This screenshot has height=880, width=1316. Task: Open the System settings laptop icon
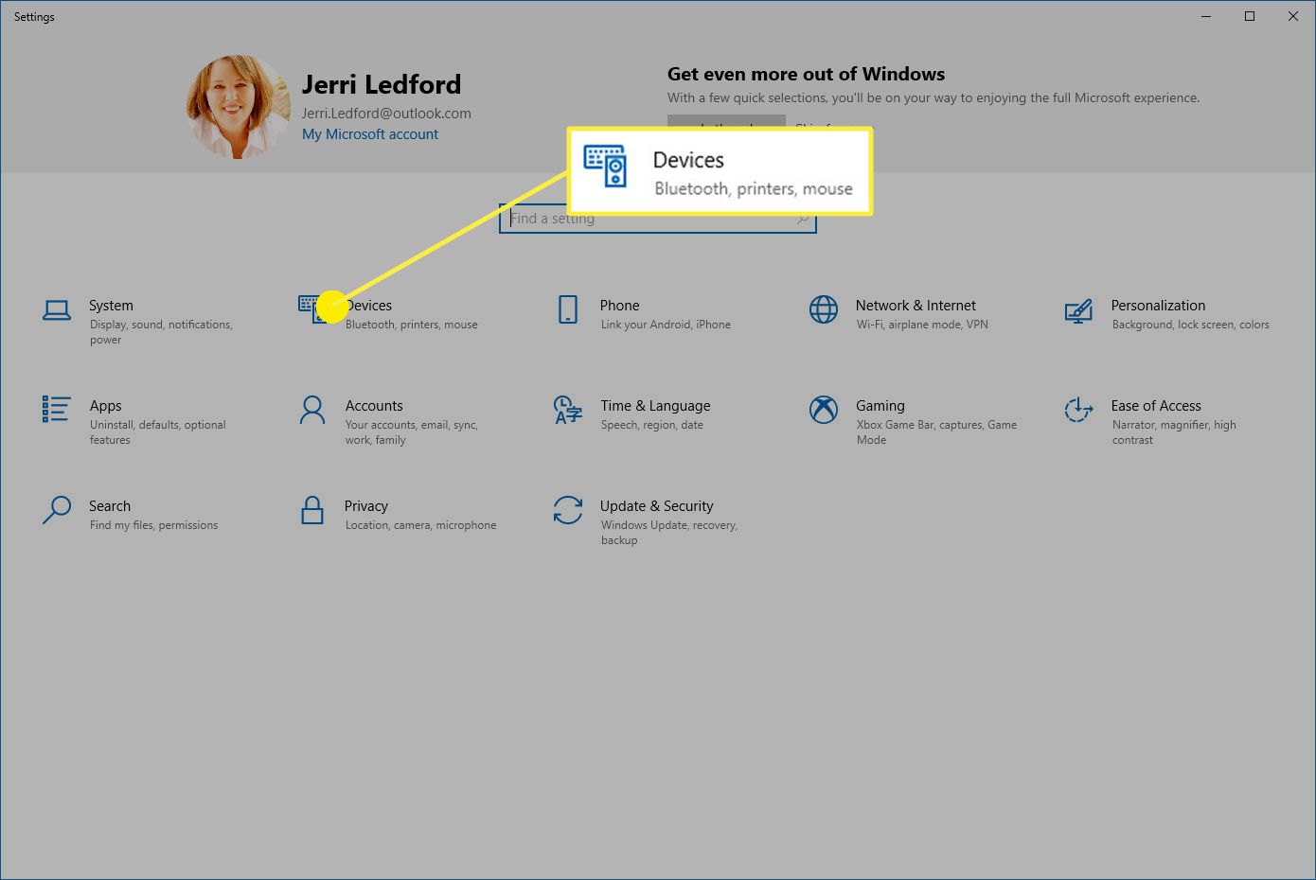click(x=57, y=309)
